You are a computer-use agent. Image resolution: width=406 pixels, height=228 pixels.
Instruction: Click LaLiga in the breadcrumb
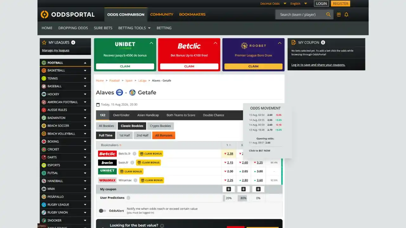(142, 81)
